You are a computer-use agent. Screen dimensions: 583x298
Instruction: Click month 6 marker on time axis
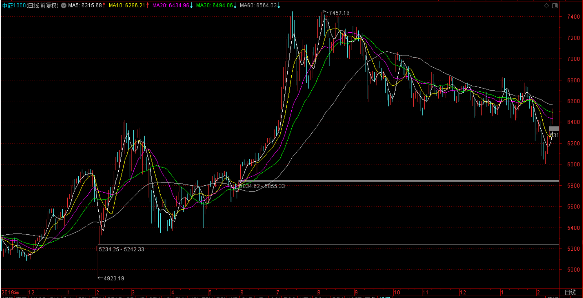coord(241,292)
